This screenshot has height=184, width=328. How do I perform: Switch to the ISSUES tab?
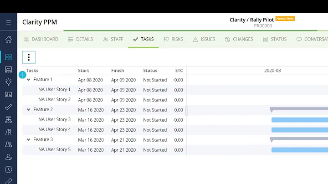pos(204,39)
